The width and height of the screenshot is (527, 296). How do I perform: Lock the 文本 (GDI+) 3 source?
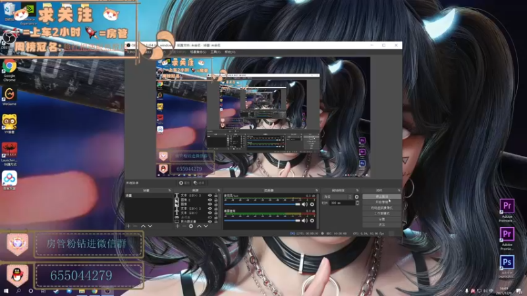coord(216,195)
